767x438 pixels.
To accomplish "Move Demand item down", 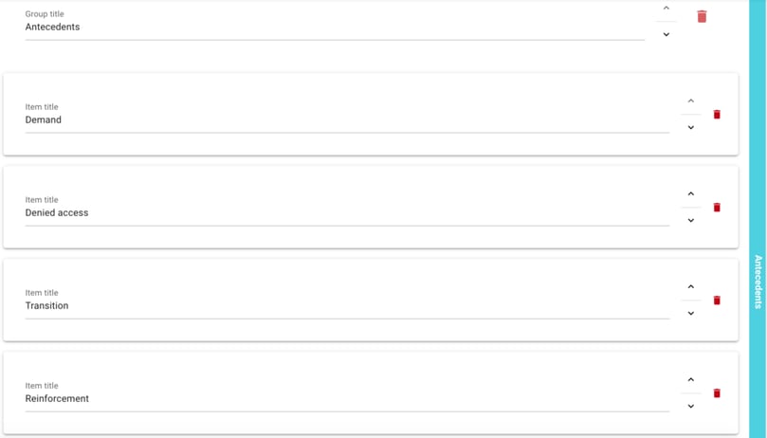I will click(691, 127).
